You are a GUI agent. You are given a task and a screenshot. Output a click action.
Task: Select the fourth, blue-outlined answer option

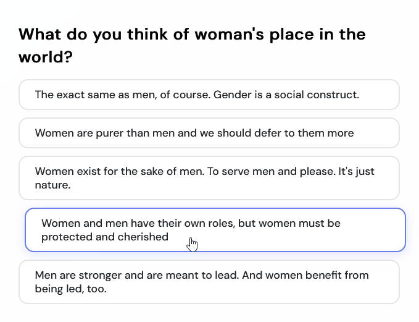point(215,230)
